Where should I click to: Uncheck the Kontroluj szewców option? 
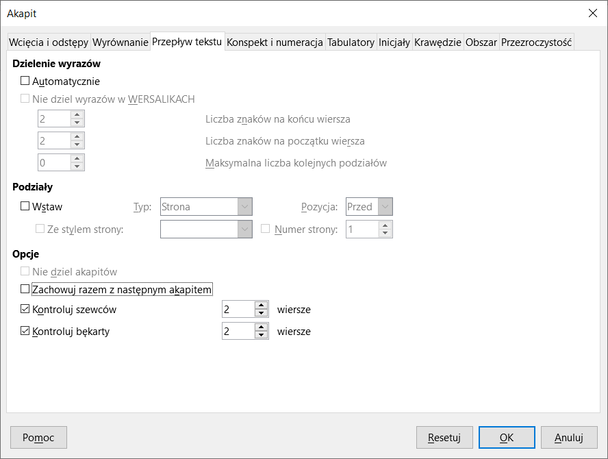25,310
